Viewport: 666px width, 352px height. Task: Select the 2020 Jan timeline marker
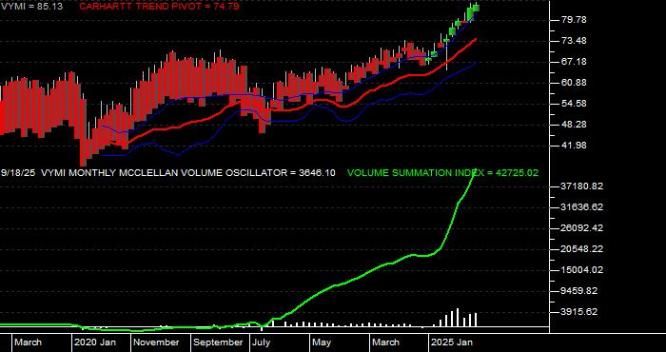tap(95, 342)
